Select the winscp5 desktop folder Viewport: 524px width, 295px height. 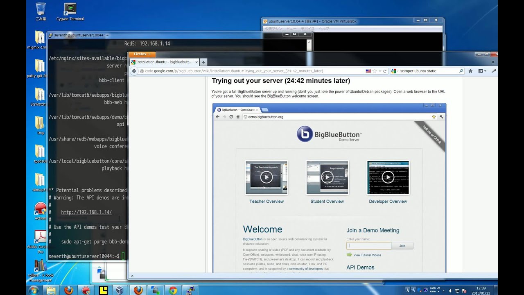click(39, 182)
